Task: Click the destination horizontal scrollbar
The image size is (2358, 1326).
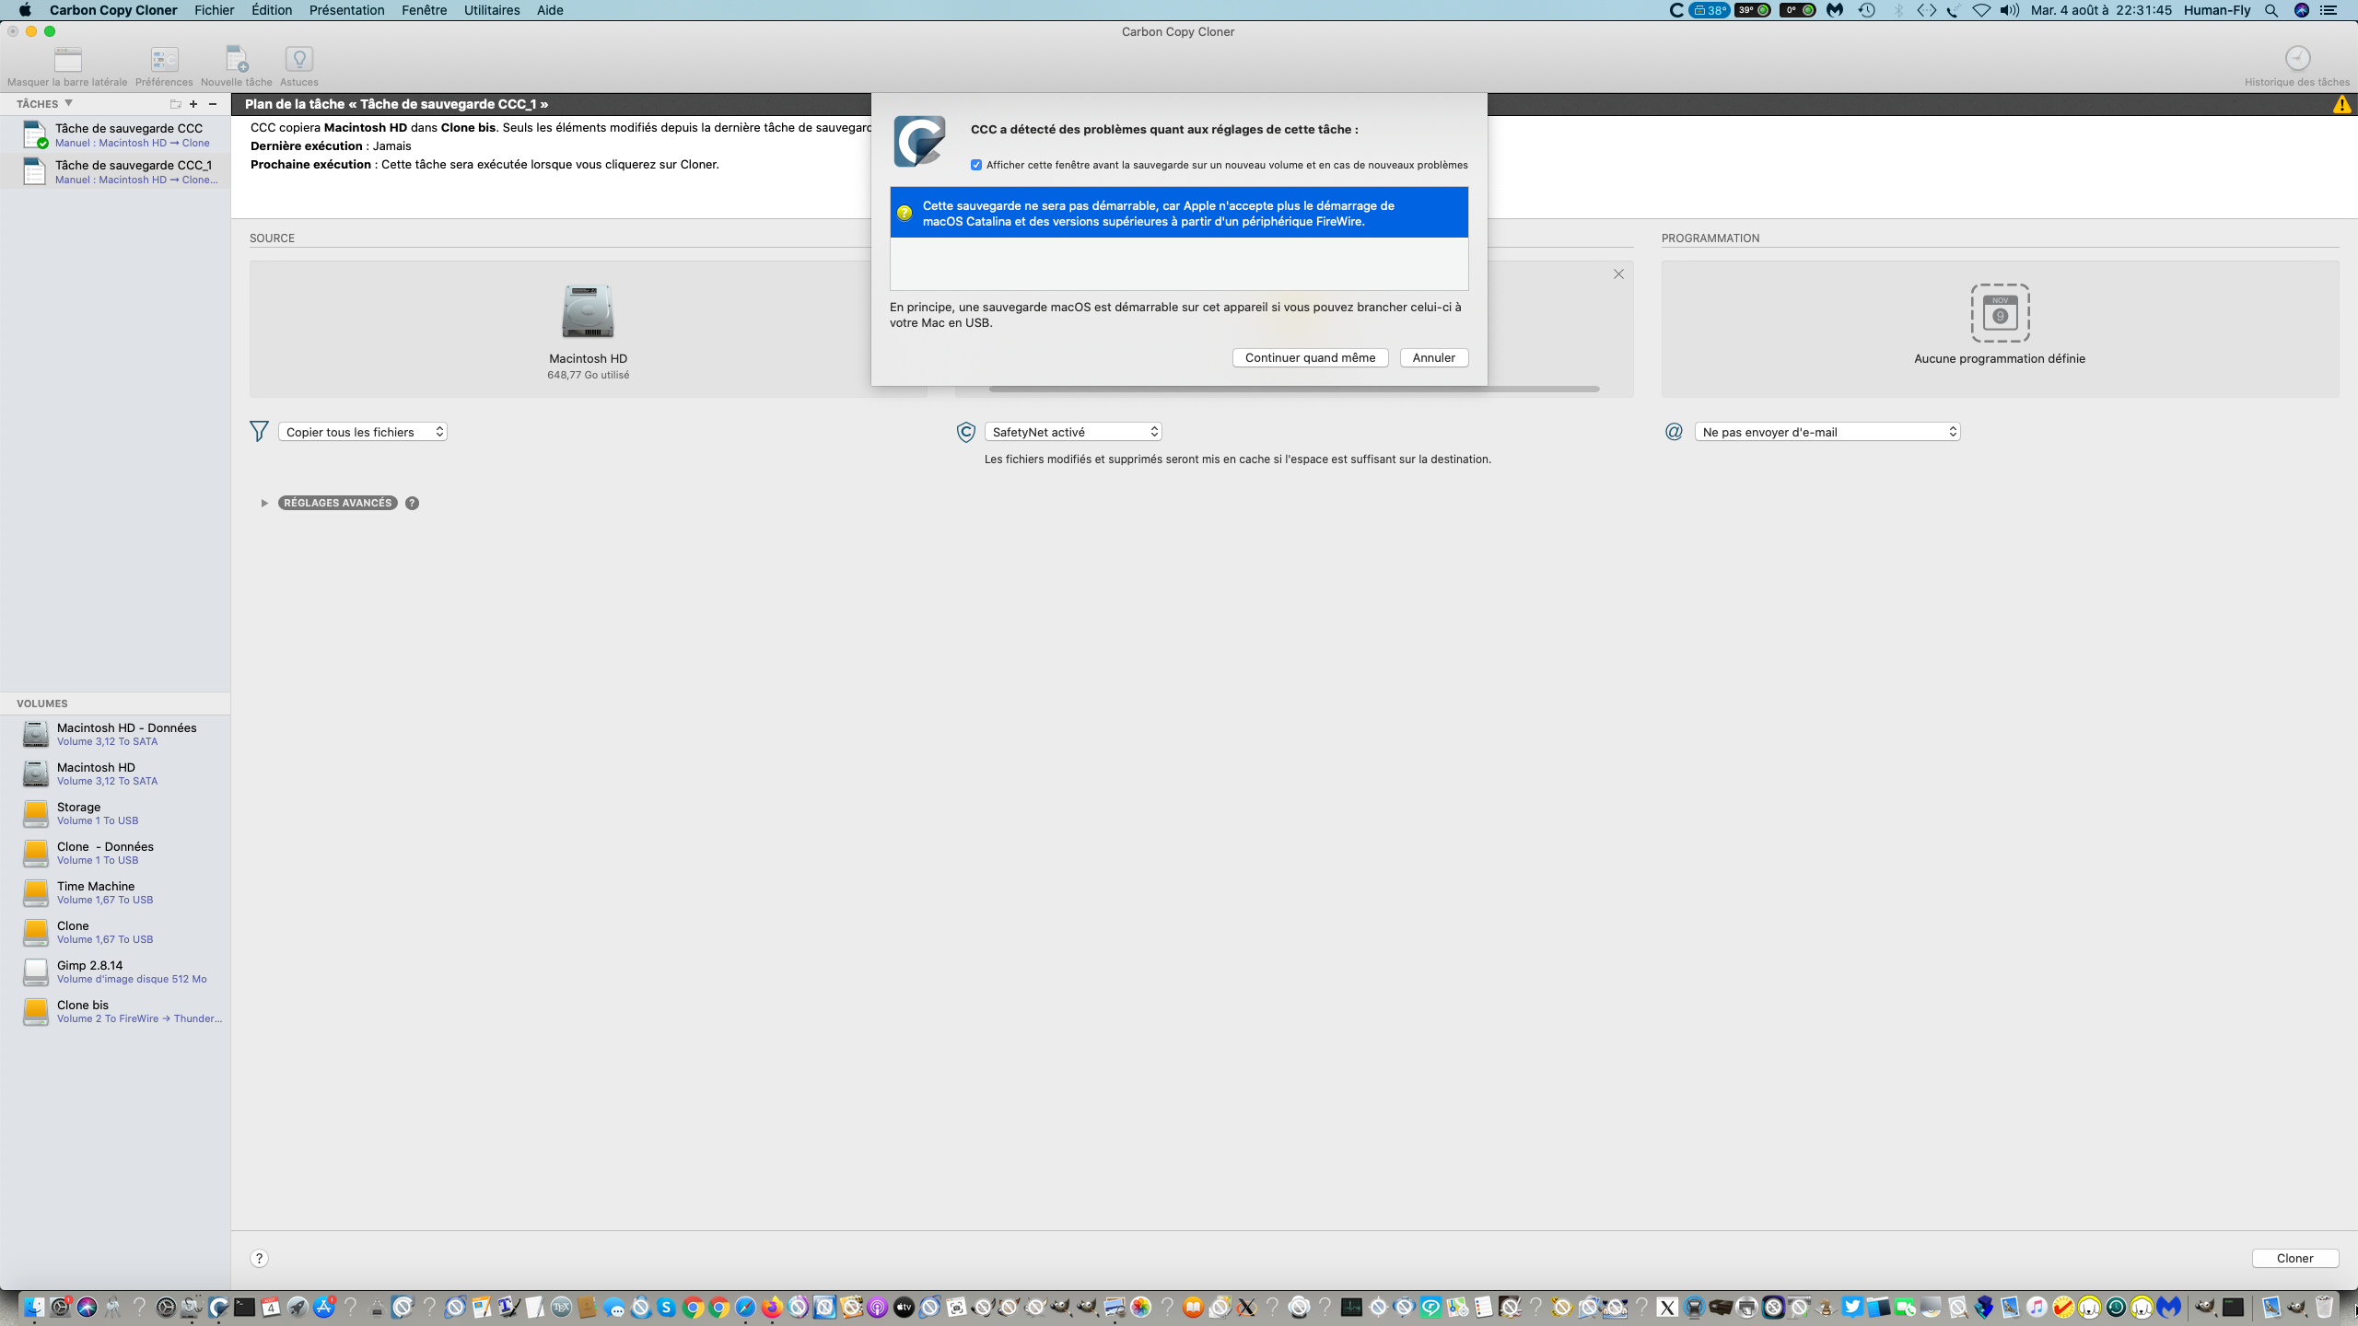Action: pyautogui.click(x=1294, y=390)
